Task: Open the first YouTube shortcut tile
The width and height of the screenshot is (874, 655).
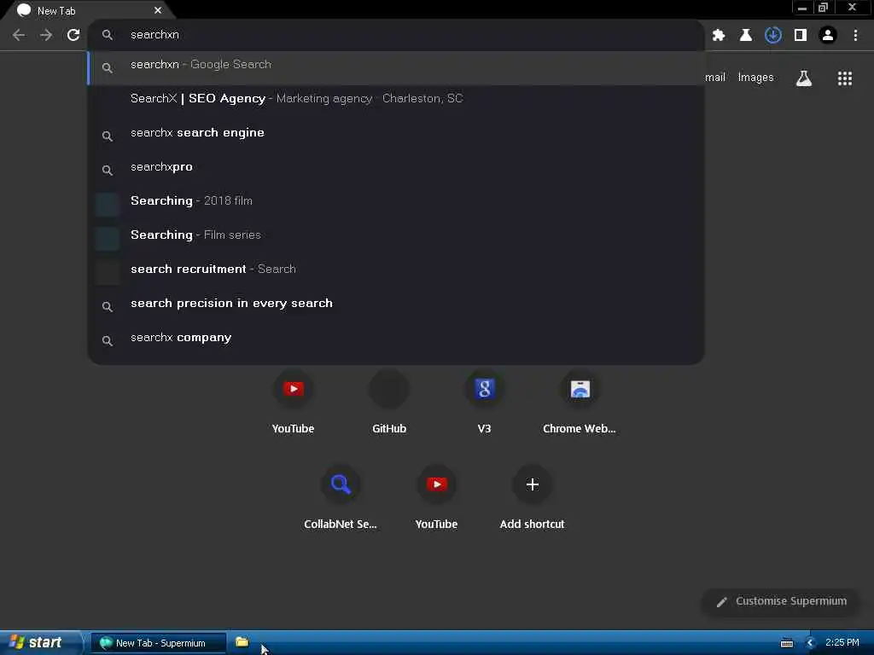Action: 294,403
